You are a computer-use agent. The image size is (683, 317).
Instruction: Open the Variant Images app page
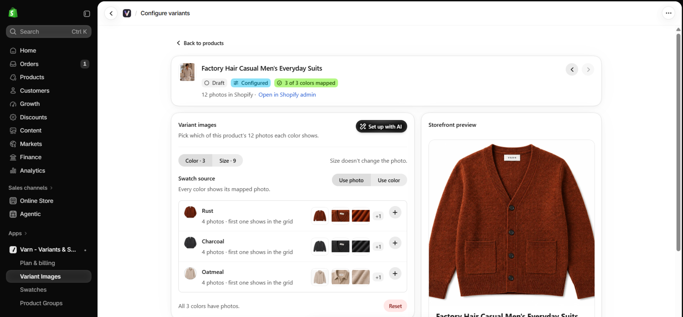[49, 276]
